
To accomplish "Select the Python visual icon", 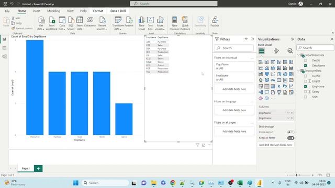I will tap(285, 86).
